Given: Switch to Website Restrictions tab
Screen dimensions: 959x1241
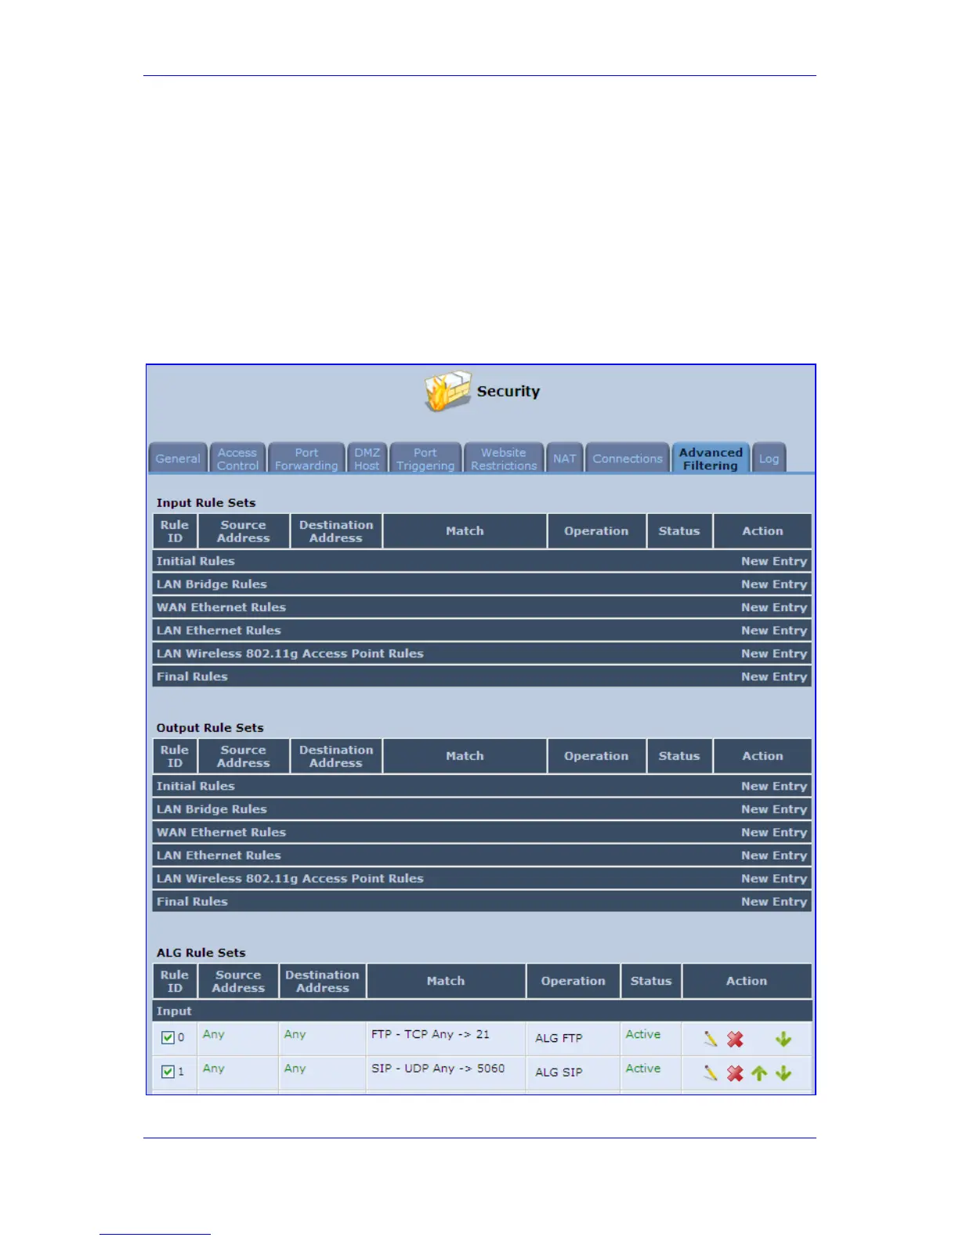Looking at the screenshot, I should [504, 458].
